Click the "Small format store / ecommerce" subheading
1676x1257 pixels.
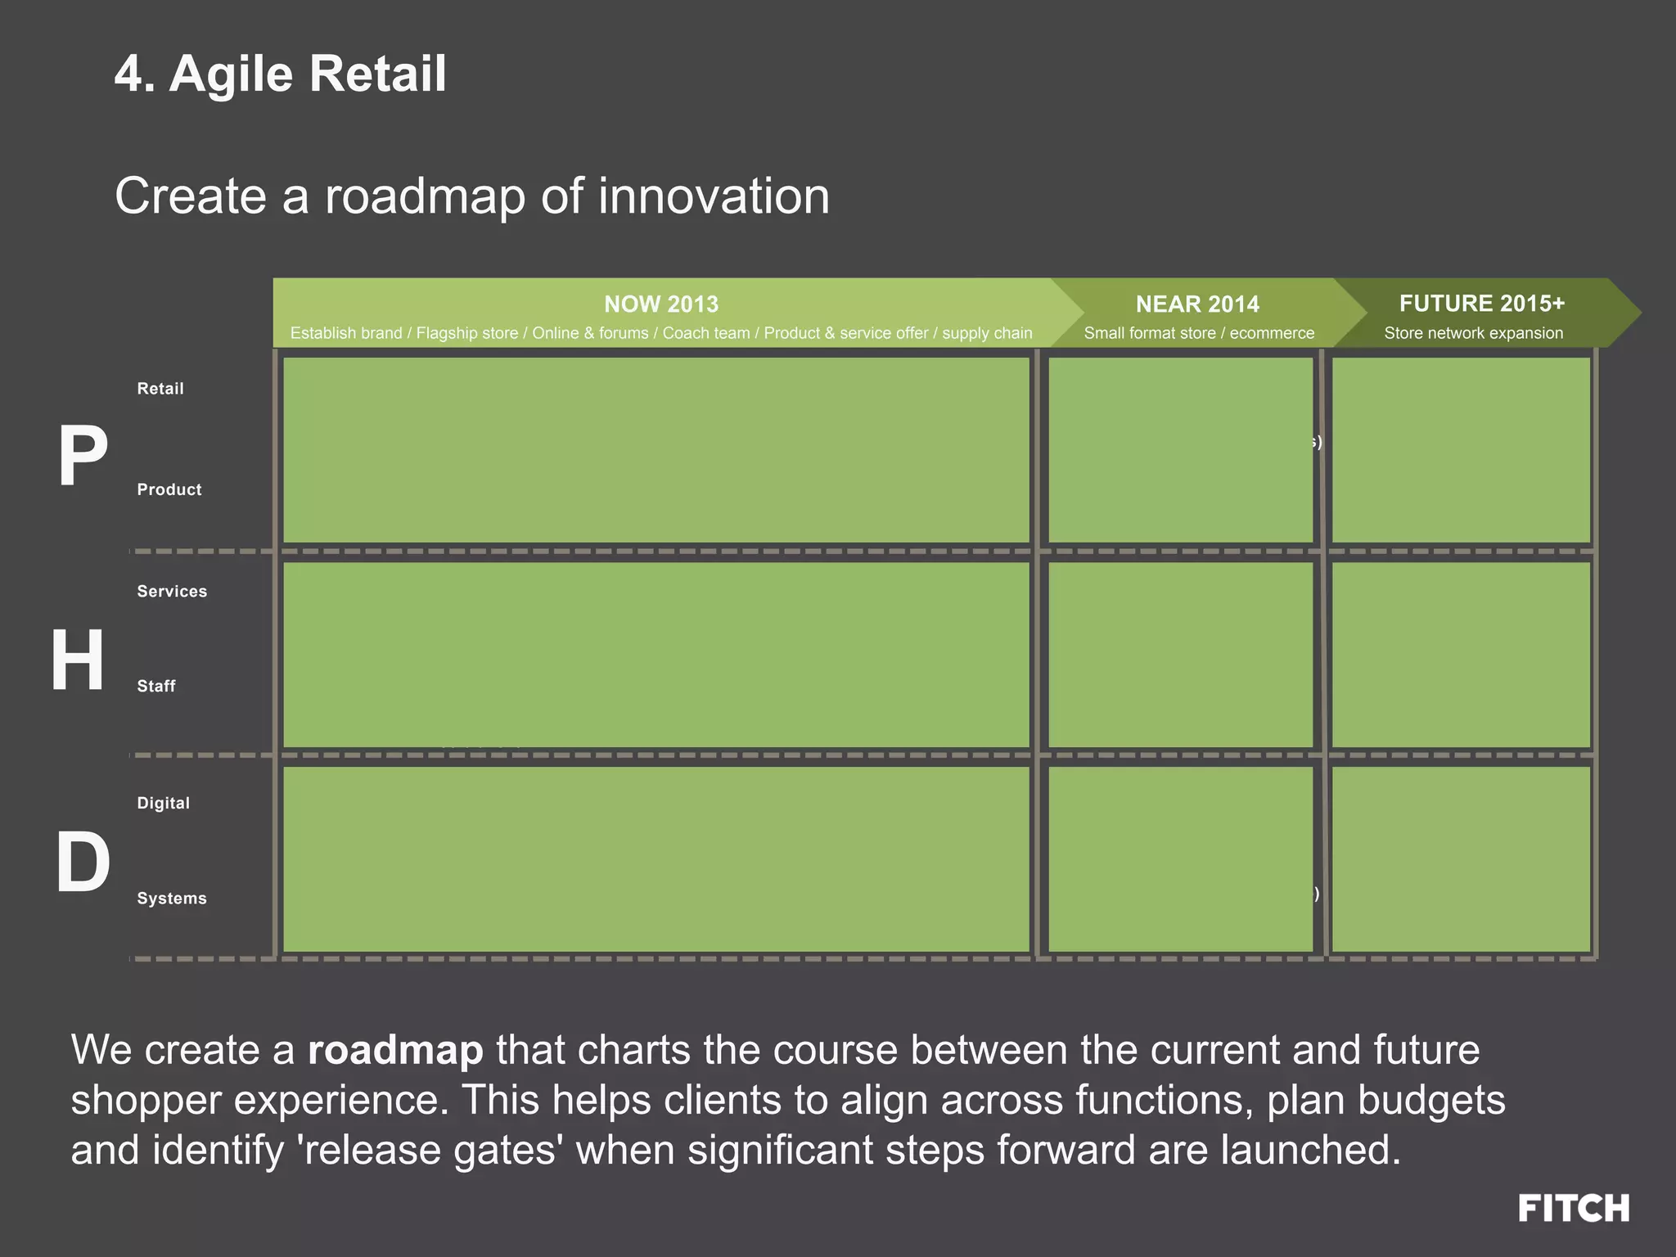1199,333
